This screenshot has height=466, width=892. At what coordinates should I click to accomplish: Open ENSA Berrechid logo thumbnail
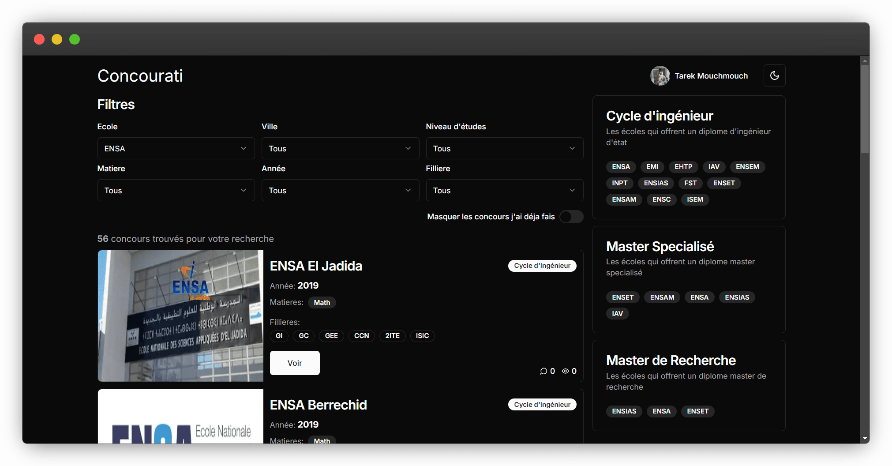[x=180, y=416]
